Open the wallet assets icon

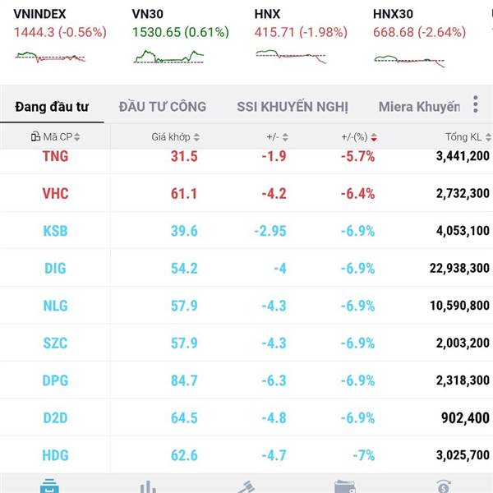point(345,486)
